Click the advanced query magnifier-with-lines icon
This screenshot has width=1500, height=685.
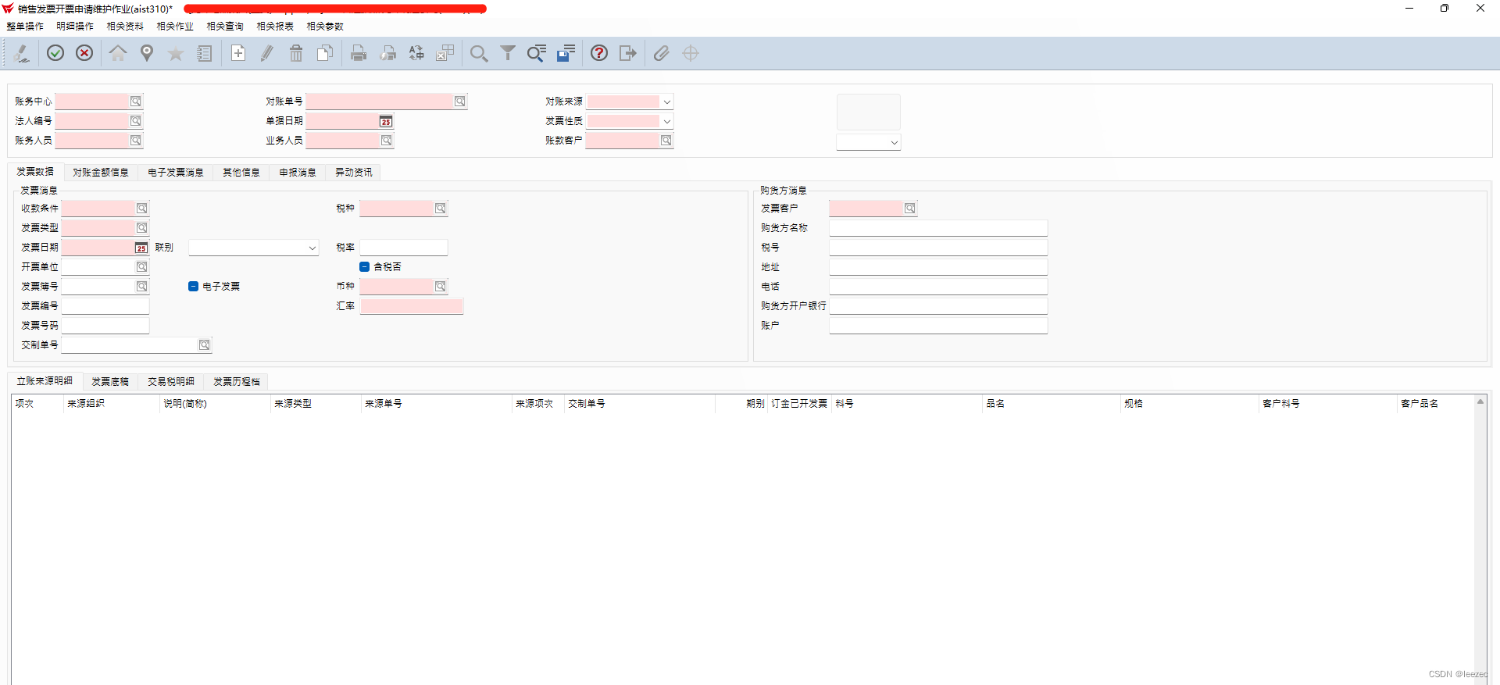pyautogui.click(x=537, y=53)
